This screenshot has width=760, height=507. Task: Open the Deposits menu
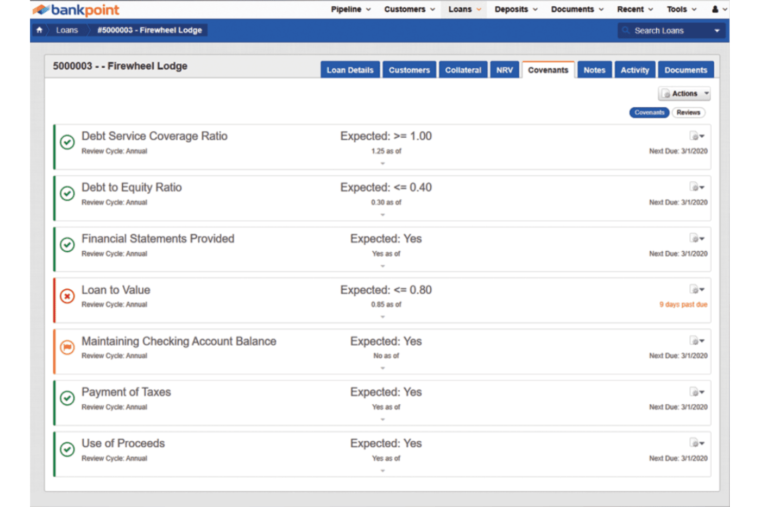coord(516,9)
